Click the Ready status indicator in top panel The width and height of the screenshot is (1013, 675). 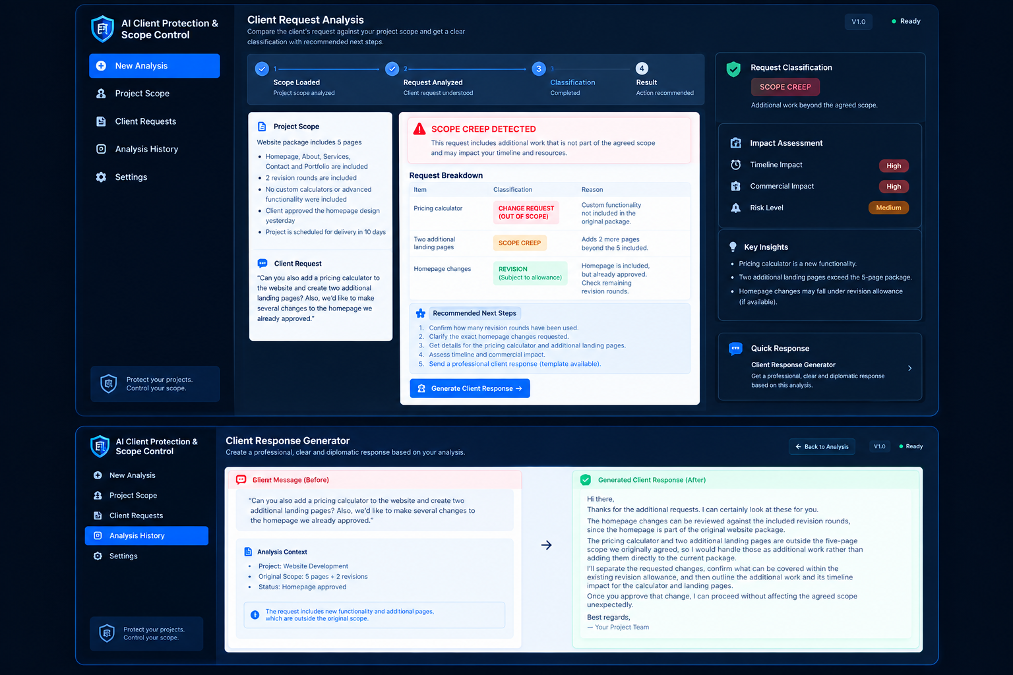click(x=906, y=21)
